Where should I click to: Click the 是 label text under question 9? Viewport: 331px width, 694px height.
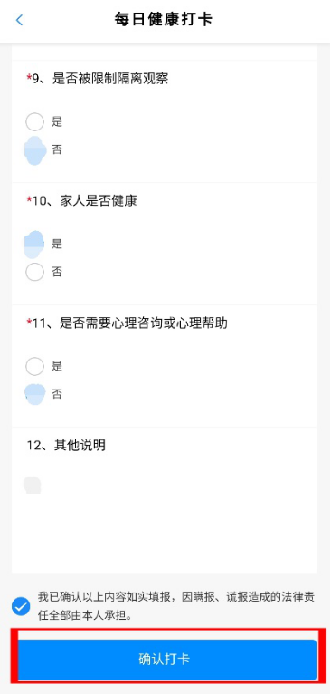point(57,121)
